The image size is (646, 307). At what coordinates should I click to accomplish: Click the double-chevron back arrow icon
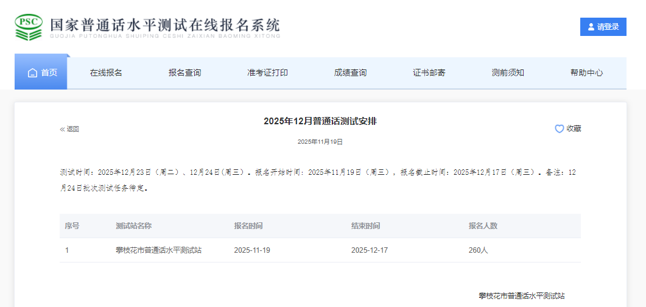(62, 129)
